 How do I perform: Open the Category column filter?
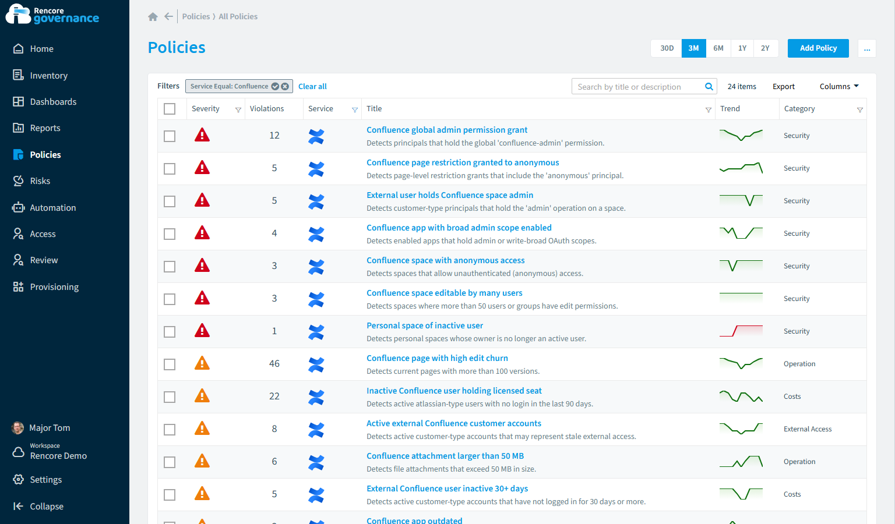pyautogui.click(x=859, y=109)
